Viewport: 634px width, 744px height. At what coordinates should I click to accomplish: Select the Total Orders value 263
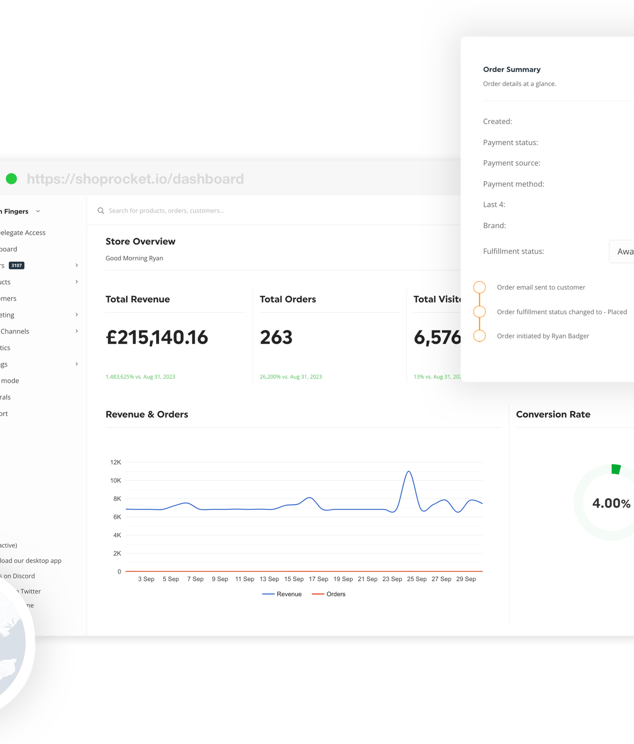coord(276,337)
